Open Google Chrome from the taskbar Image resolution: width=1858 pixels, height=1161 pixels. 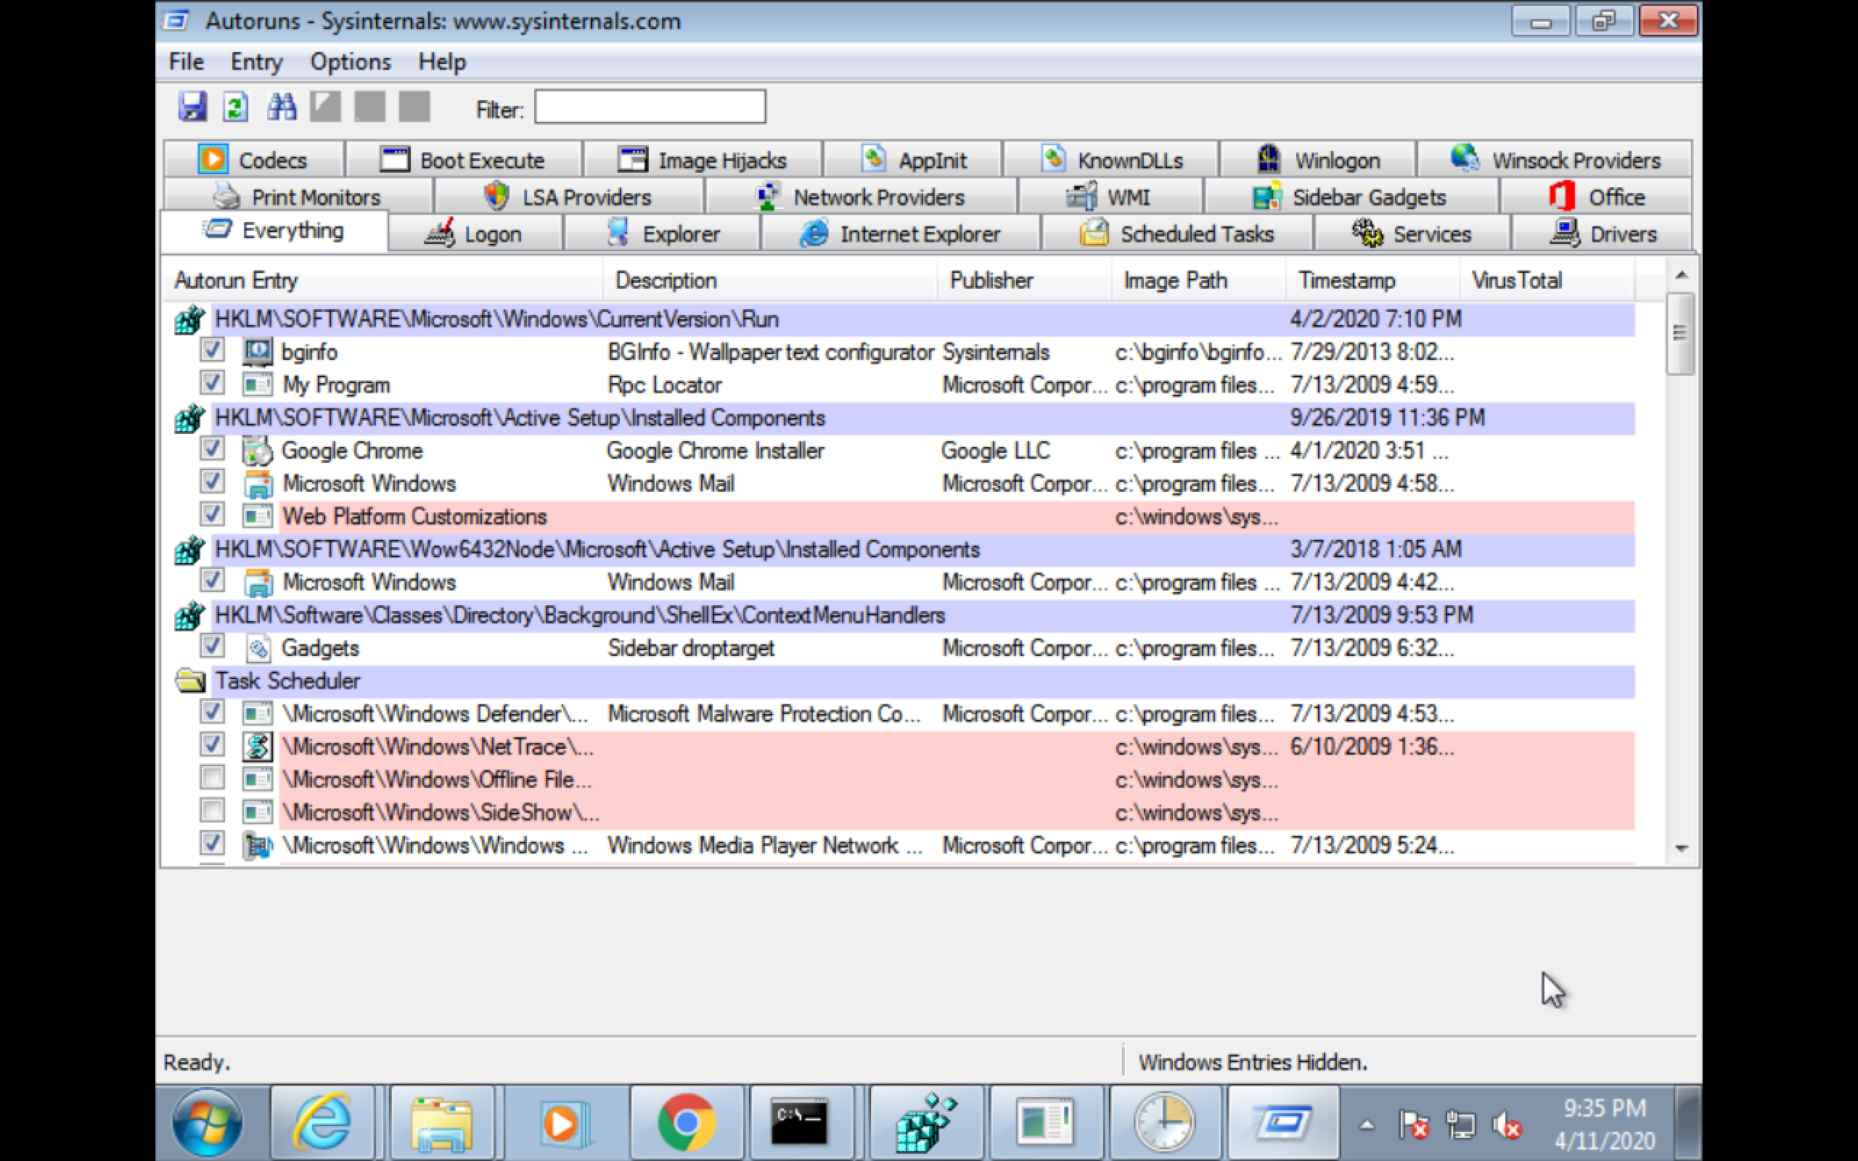[x=687, y=1123]
